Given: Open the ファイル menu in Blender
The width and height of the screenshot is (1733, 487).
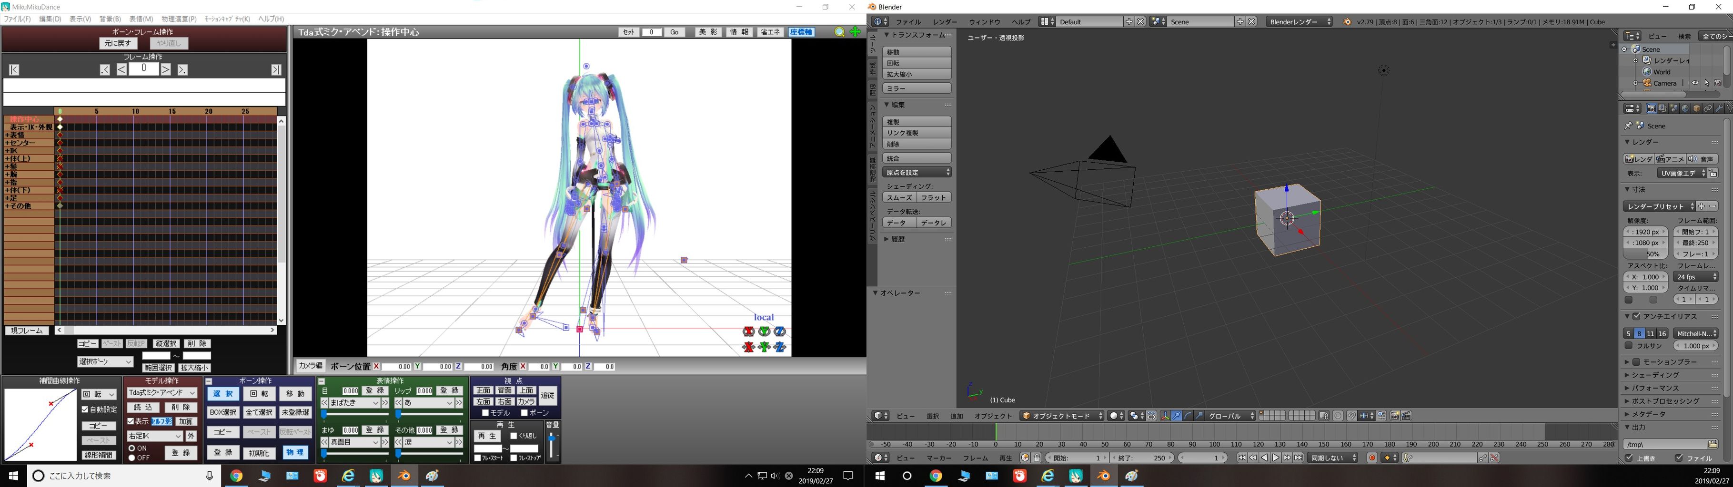Looking at the screenshot, I should [909, 21].
